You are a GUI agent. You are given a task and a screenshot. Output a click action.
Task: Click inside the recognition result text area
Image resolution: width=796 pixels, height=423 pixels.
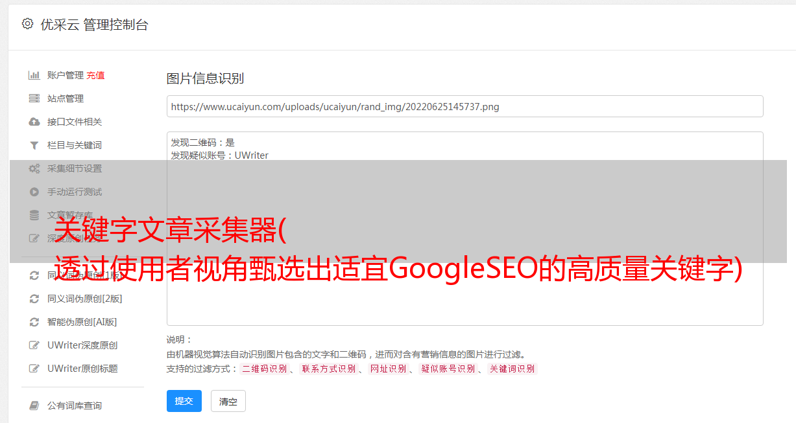coord(464,228)
